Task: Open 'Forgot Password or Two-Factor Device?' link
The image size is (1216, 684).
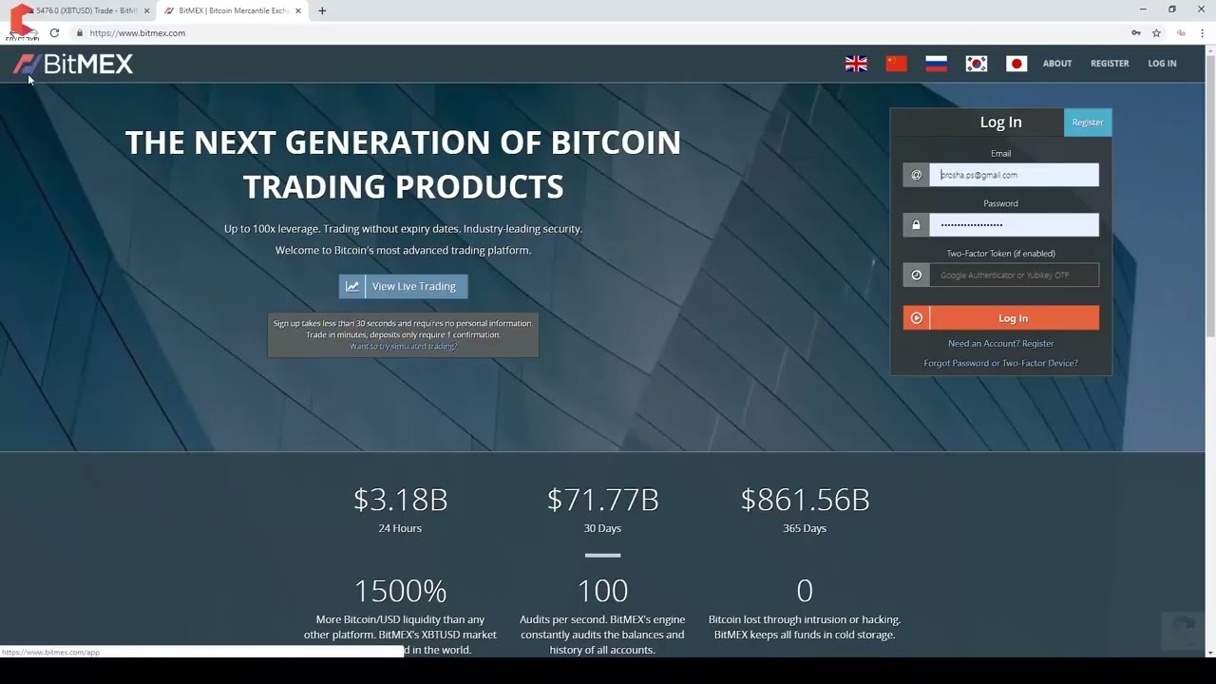Action: point(1001,363)
